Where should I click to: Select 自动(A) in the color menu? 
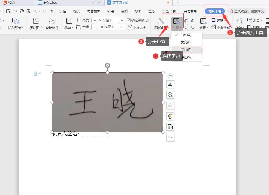click(186, 35)
